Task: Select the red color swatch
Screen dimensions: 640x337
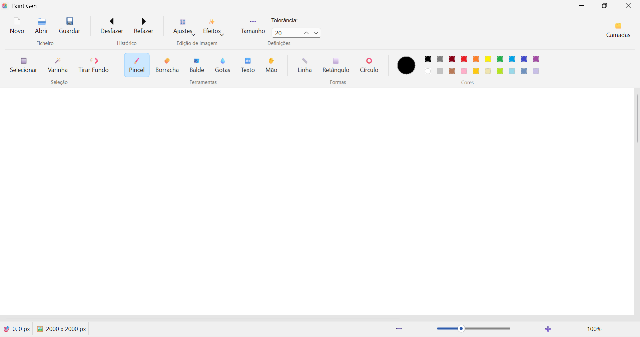Action: pyautogui.click(x=464, y=59)
